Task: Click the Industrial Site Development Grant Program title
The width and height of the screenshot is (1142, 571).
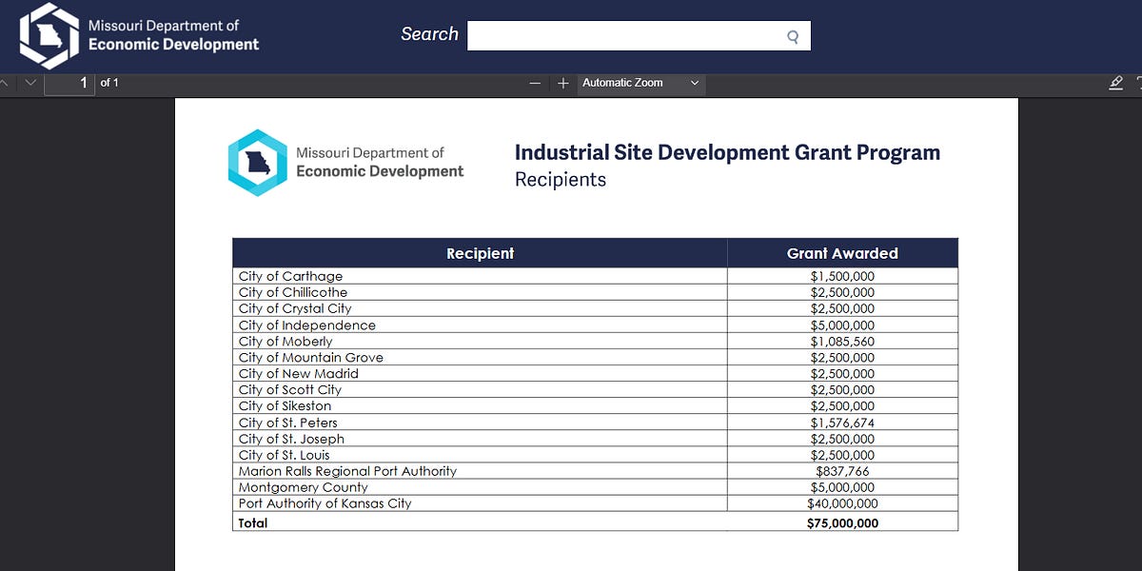Action: [727, 152]
